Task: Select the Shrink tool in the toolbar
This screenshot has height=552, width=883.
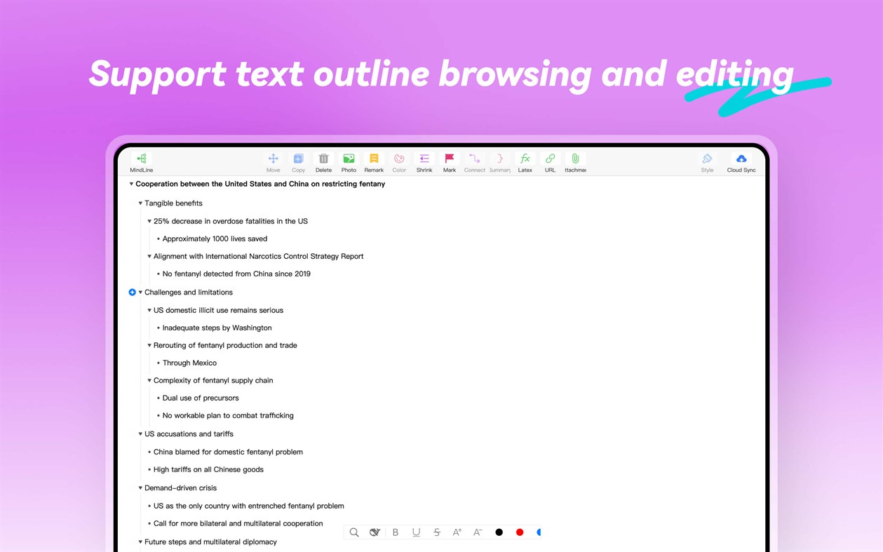Action: pyautogui.click(x=424, y=160)
